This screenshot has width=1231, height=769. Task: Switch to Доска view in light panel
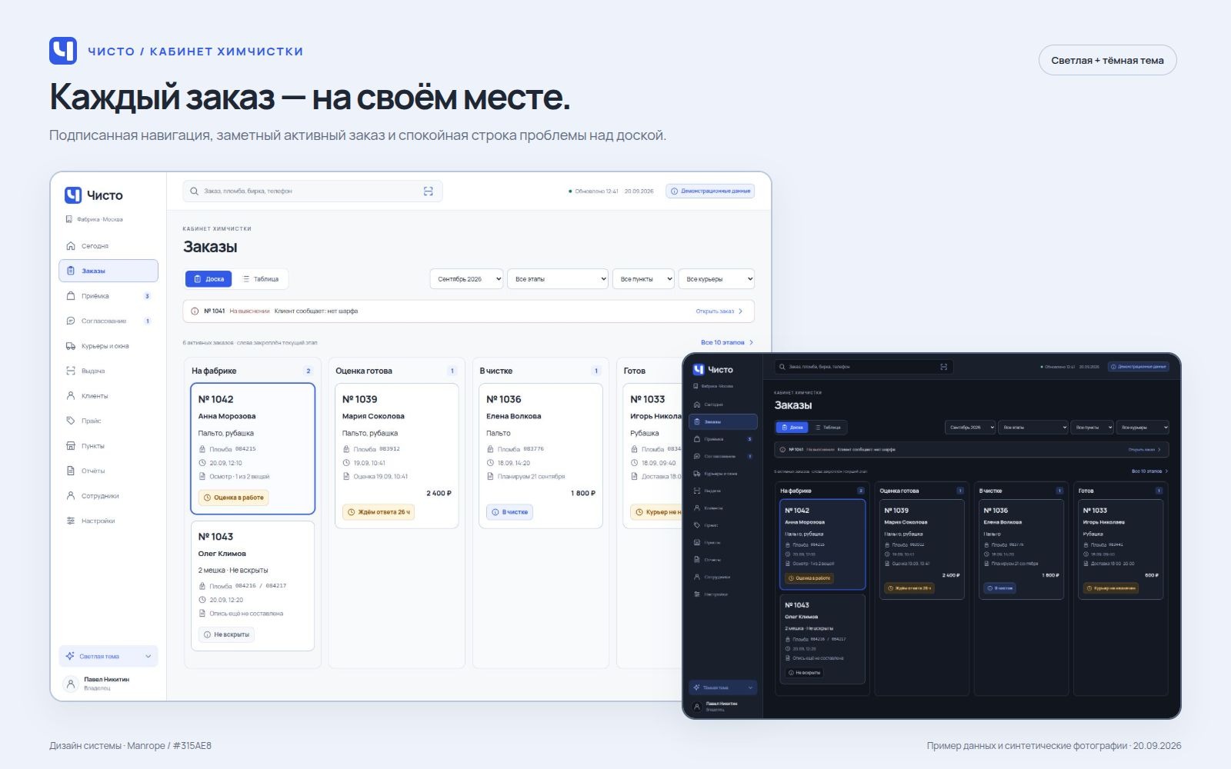tap(209, 279)
